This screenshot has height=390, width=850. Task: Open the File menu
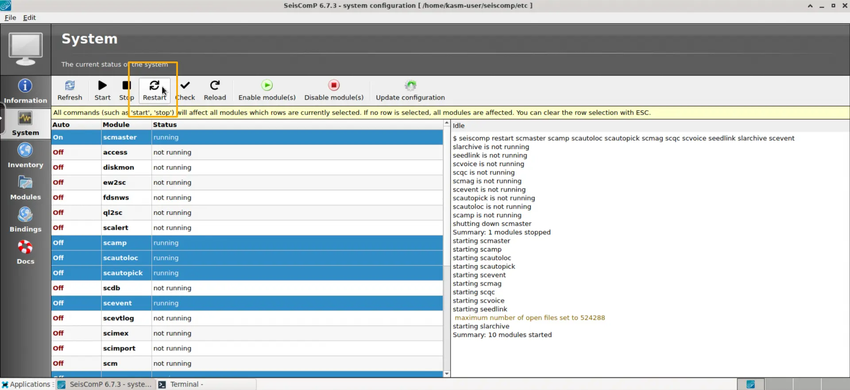point(10,18)
